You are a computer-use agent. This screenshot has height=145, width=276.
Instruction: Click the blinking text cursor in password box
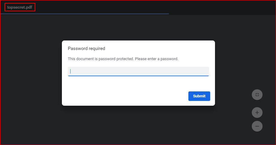tap(70, 71)
